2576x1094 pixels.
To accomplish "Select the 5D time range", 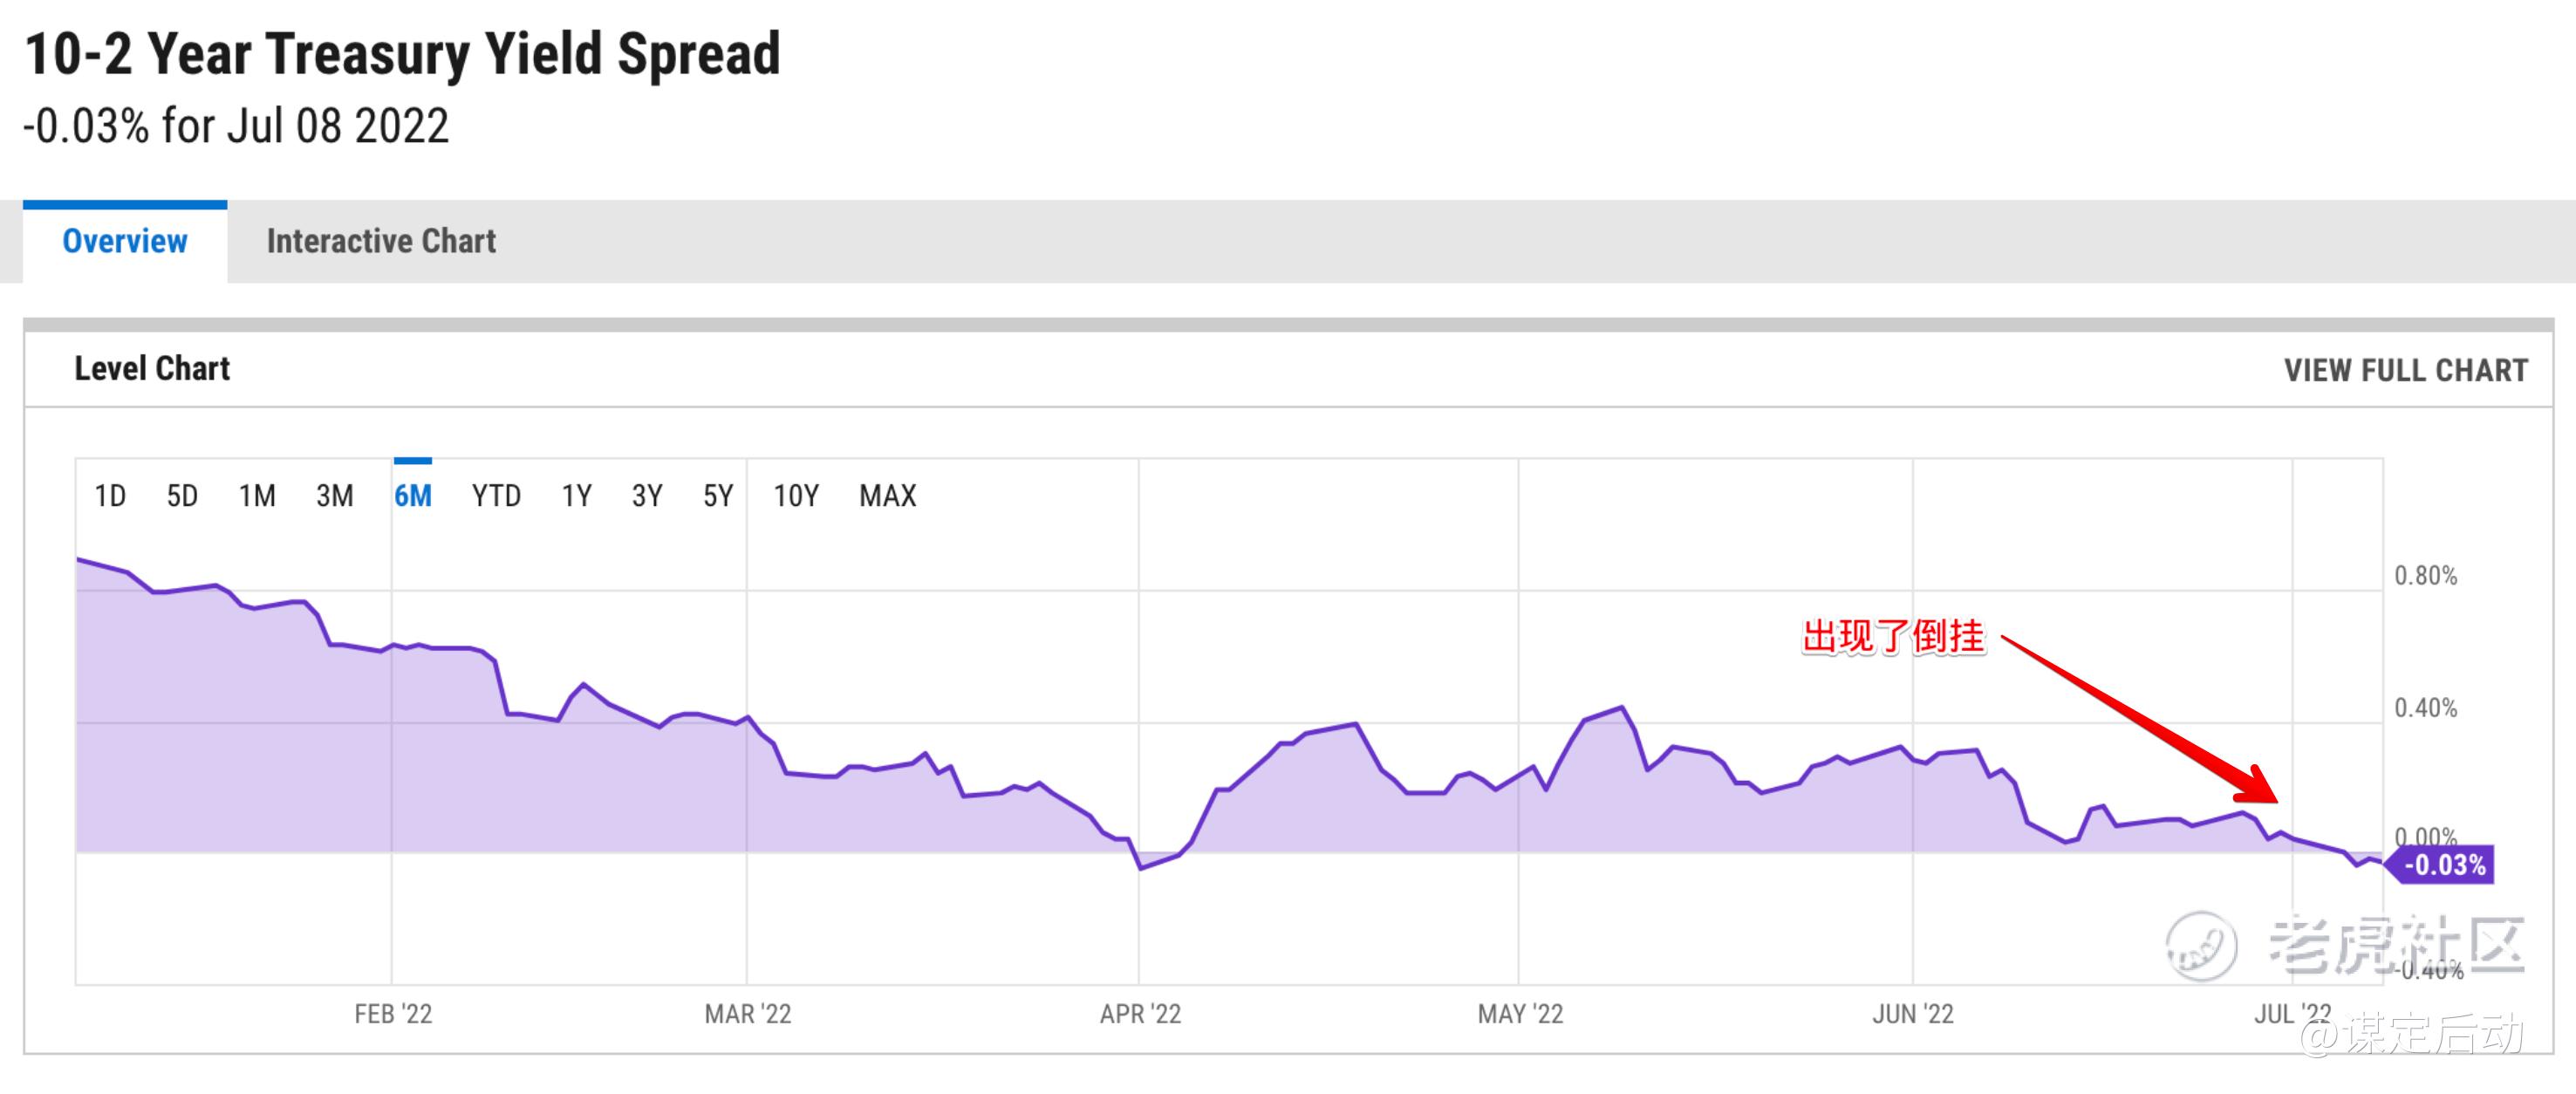I will (182, 495).
